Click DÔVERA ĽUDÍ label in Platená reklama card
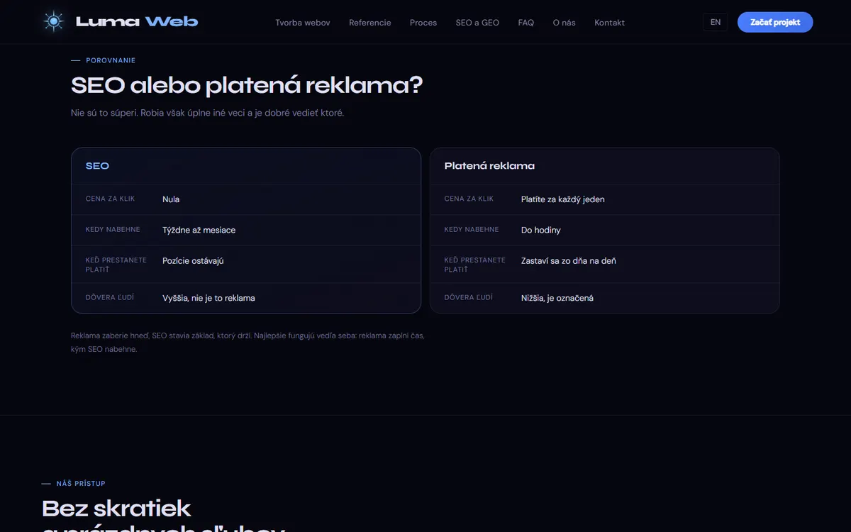 (x=469, y=297)
